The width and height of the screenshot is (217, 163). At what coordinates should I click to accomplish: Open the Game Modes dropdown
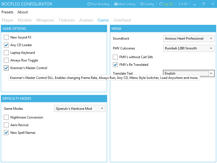coord(80,108)
